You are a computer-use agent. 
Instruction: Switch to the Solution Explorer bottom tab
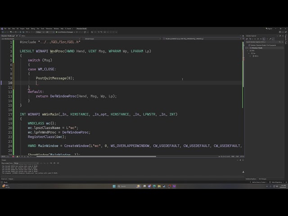coord(251,179)
